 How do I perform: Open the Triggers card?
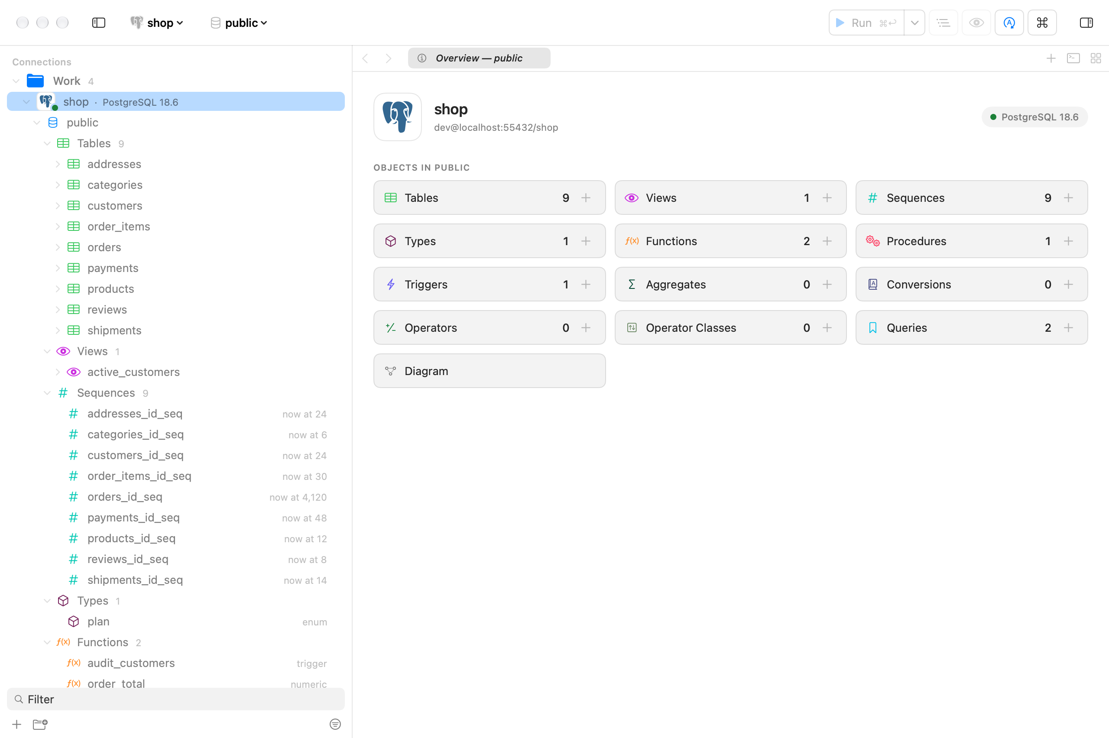coord(489,284)
